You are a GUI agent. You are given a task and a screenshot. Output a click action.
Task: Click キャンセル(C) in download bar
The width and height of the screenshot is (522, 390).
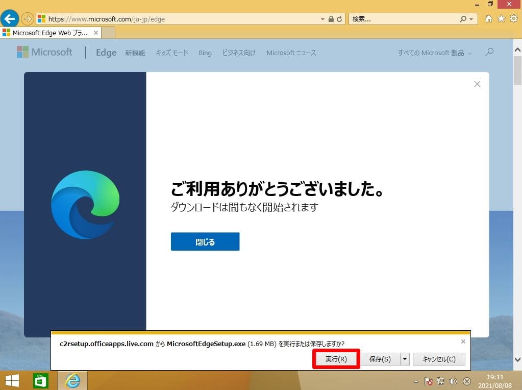click(x=439, y=359)
